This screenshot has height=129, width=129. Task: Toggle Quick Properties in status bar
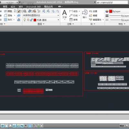34,125
